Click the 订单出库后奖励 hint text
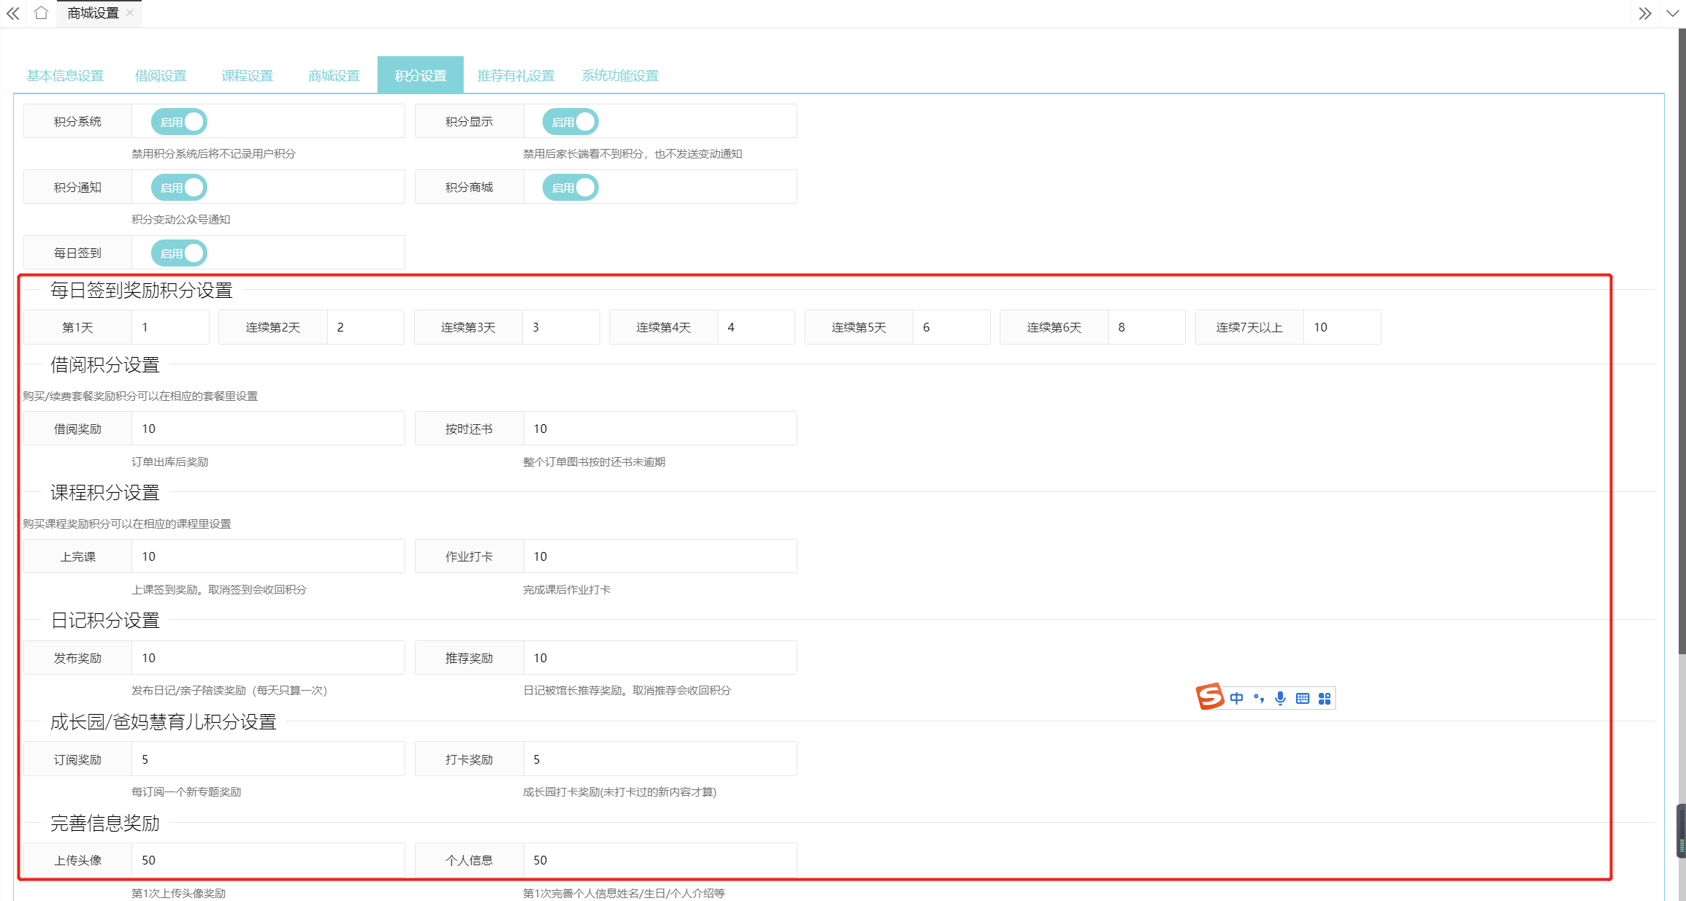 pyautogui.click(x=169, y=462)
